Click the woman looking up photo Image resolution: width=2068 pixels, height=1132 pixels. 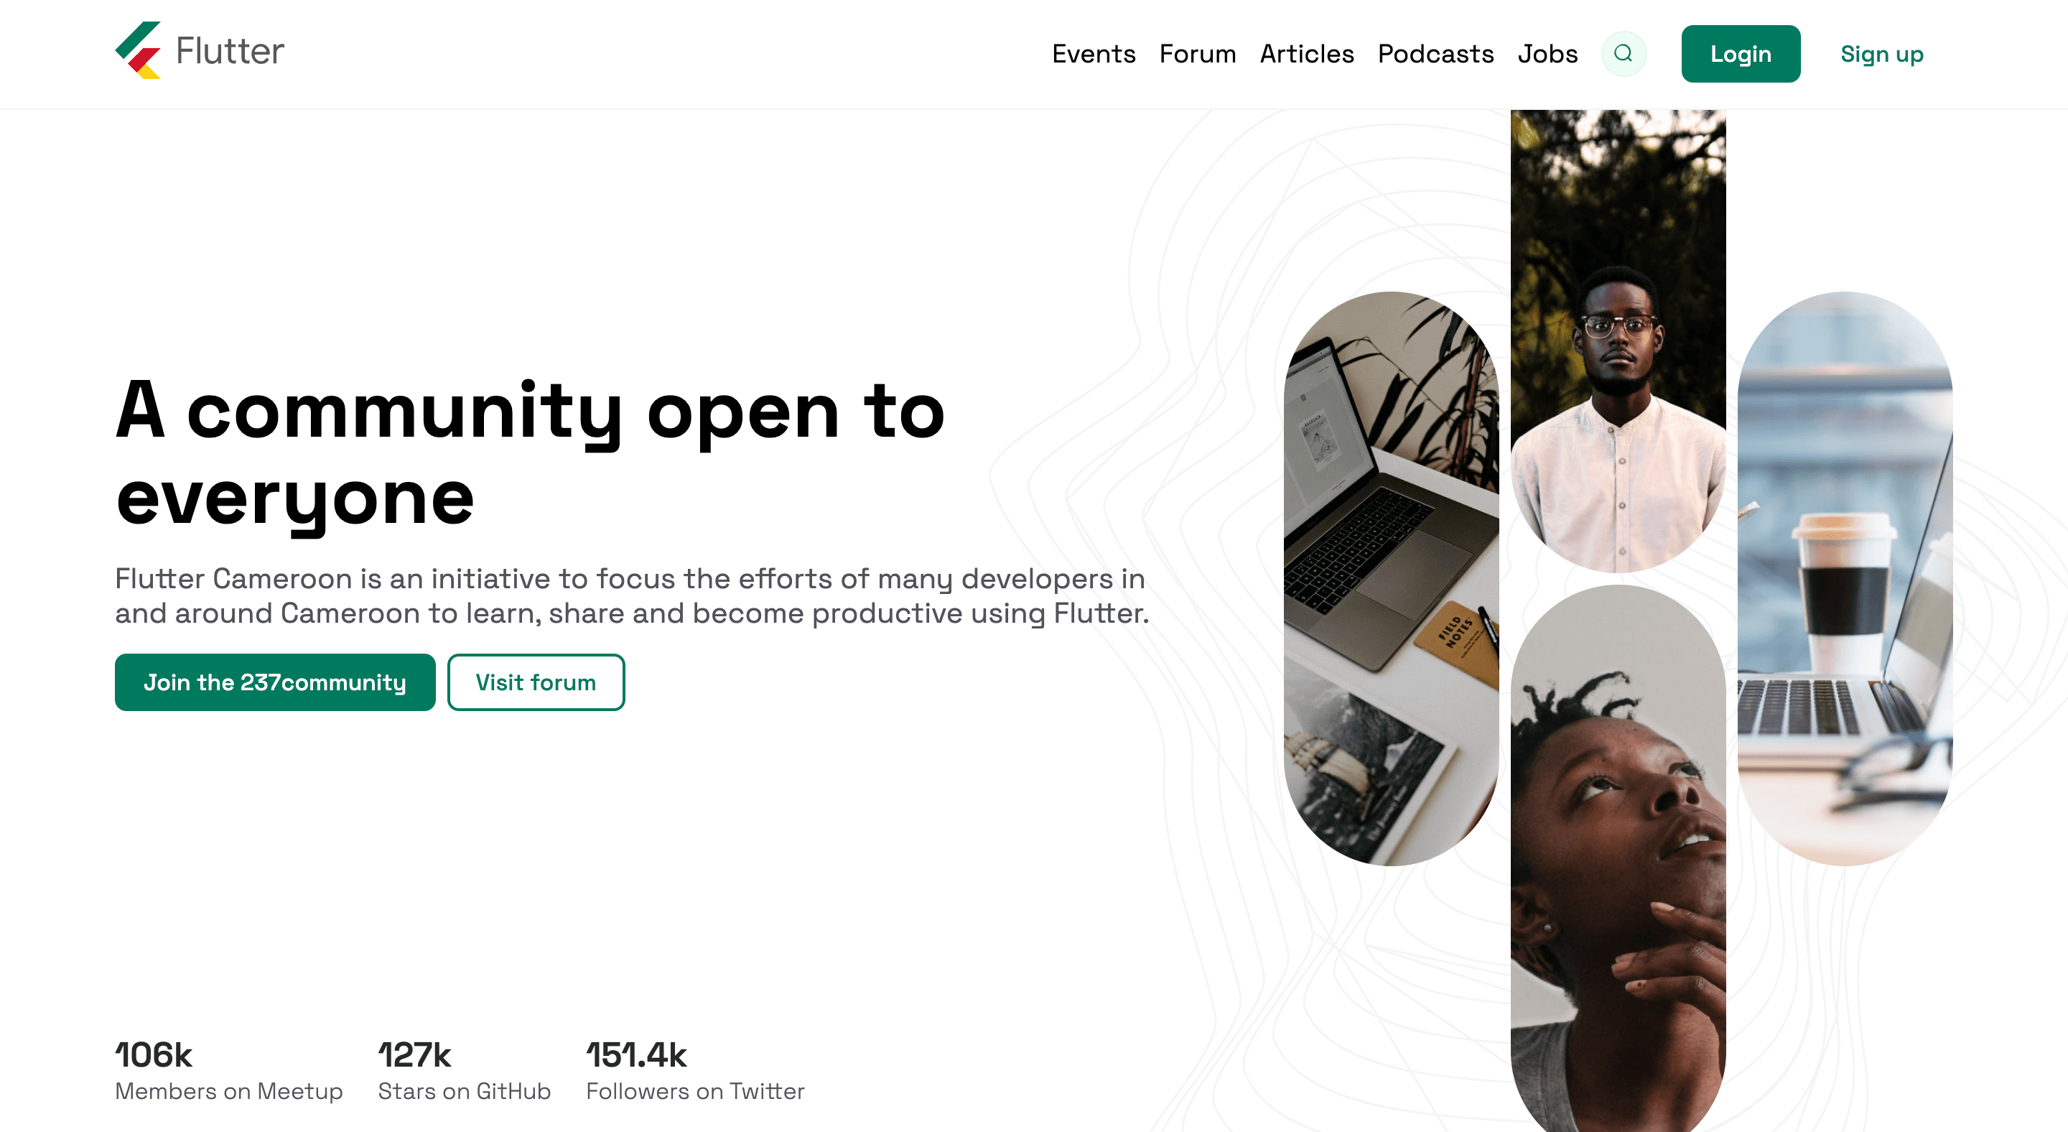coord(1618,858)
